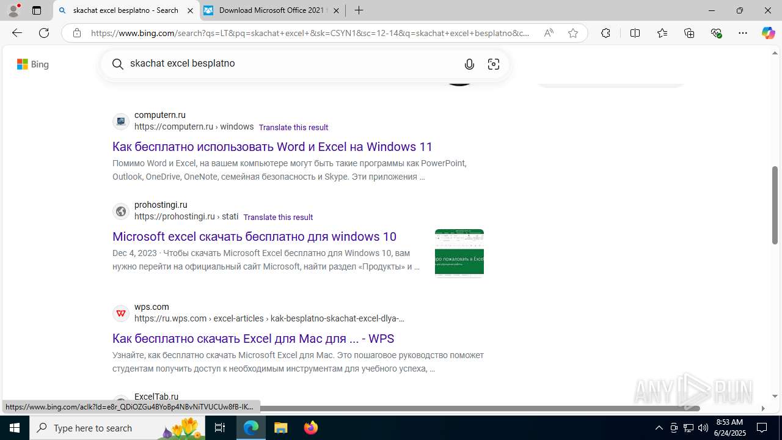Open Microsoft excel скачать бесплатно для windows 10
This screenshot has height=440, width=782.
click(x=254, y=237)
